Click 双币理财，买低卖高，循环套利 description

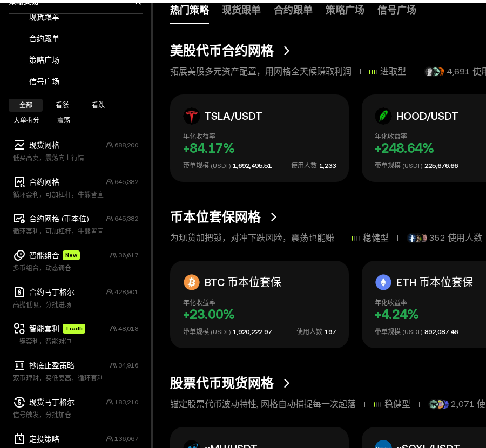point(58,378)
